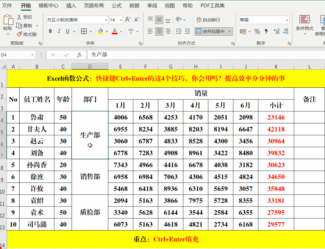The image size is (325, 249).
Task: Decrease font size with smaller A icon
Action: pyautogui.click(x=137, y=20)
